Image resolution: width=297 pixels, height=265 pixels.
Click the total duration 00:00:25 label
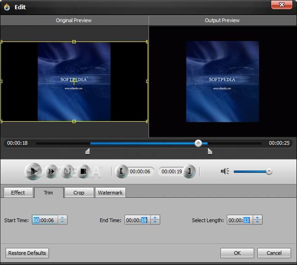pyautogui.click(x=279, y=143)
